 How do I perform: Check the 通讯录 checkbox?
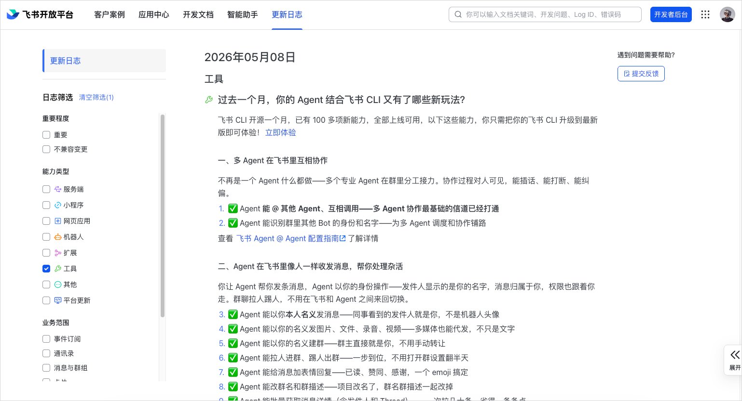46,353
